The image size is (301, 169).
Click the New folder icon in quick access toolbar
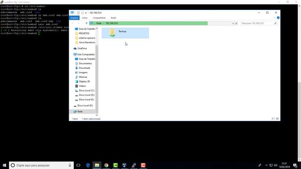tap(82, 13)
